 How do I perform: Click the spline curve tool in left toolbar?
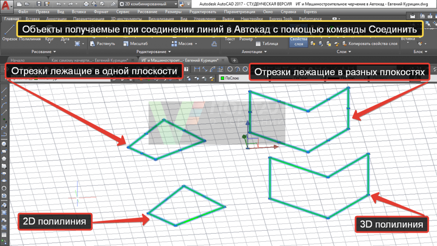coord(4,127)
